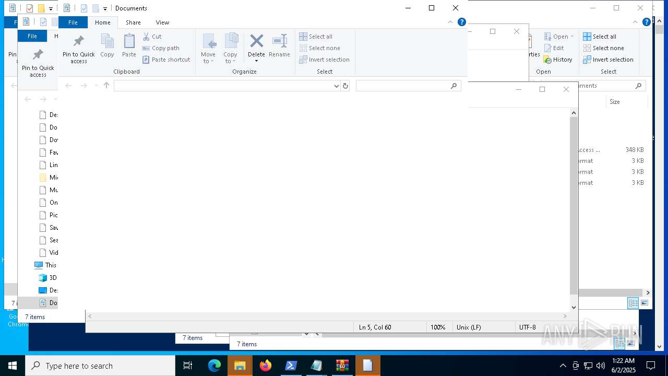Open PowerShell from the taskbar
Screen dimensions: 668x376
coord(291,366)
